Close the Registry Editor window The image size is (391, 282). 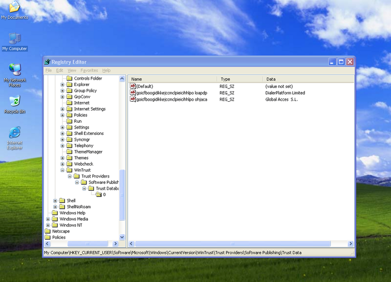tap(350, 62)
